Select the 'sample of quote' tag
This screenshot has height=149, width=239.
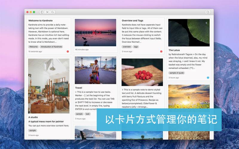[x=177, y=73]
